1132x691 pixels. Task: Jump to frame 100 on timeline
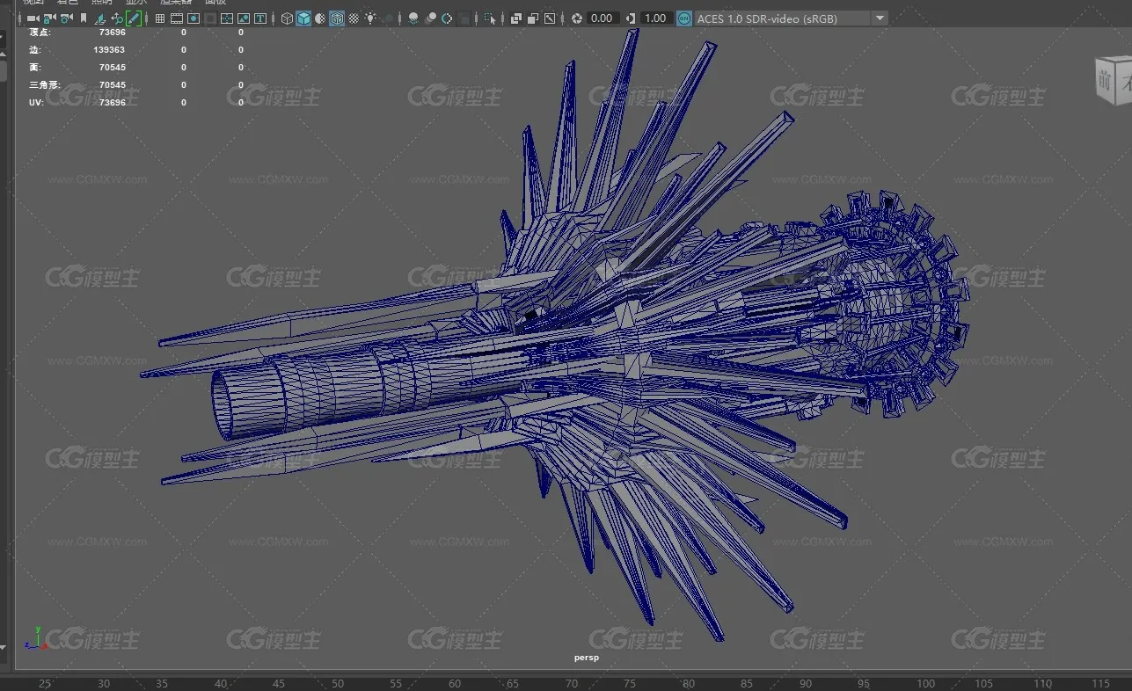coord(925,684)
